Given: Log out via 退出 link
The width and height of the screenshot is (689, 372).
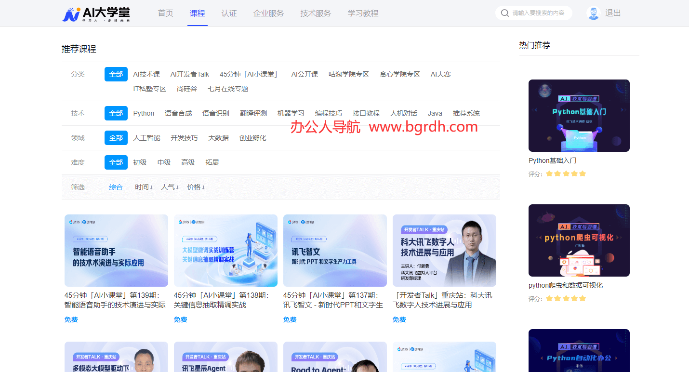Looking at the screenshot, I should click(x=613, y=13).
